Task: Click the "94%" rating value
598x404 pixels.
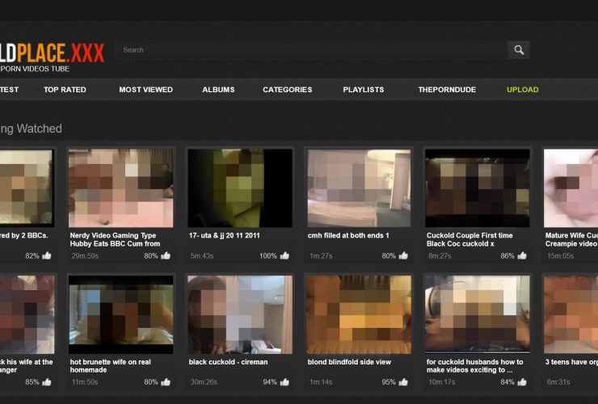Action: click(270, 382)
